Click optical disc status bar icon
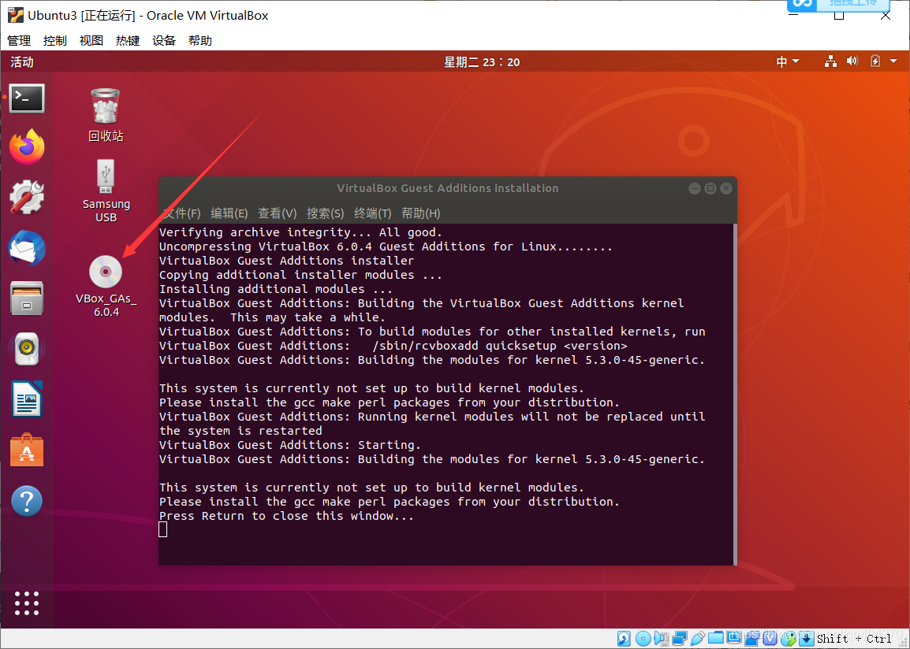The width and height of the screenshot is (910, 649). 643,639
